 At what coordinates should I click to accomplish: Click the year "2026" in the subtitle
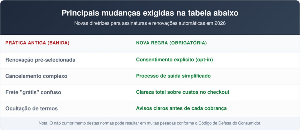pyautogui.click(x=220, y=23)
